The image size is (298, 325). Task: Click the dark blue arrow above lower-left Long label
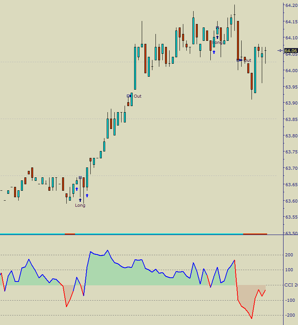point(80,200)
